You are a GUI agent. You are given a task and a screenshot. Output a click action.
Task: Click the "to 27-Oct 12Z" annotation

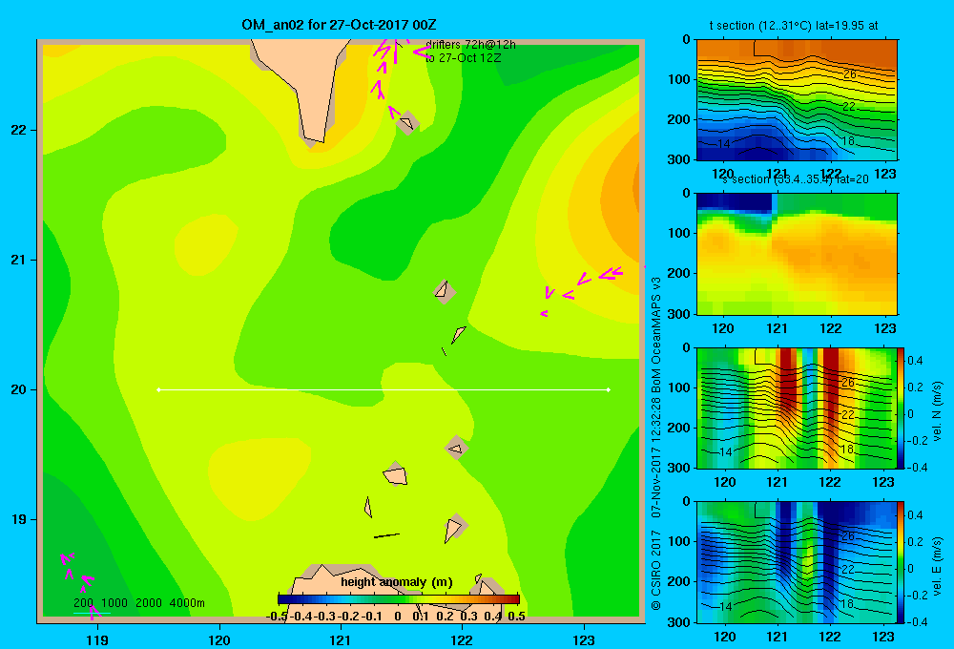pos(463,58)
